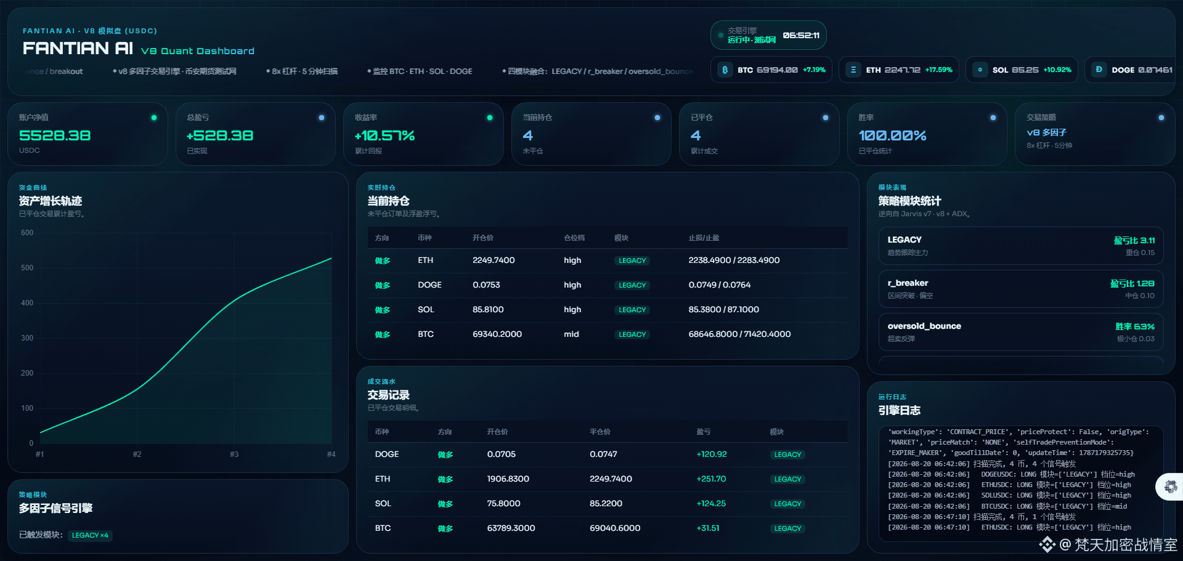The image size is (1183, 561).
Task: Click the status dot on the 当前持仓 card
Action: [x=657, y=118]
